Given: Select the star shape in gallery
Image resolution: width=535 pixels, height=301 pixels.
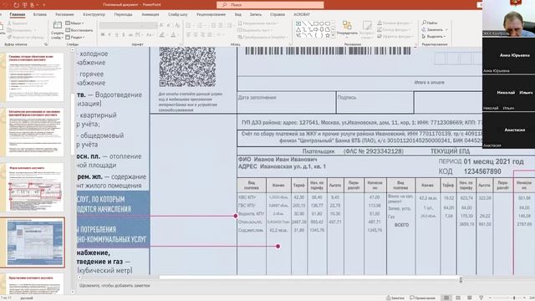Looking at the screenshot, I should 328,35.
